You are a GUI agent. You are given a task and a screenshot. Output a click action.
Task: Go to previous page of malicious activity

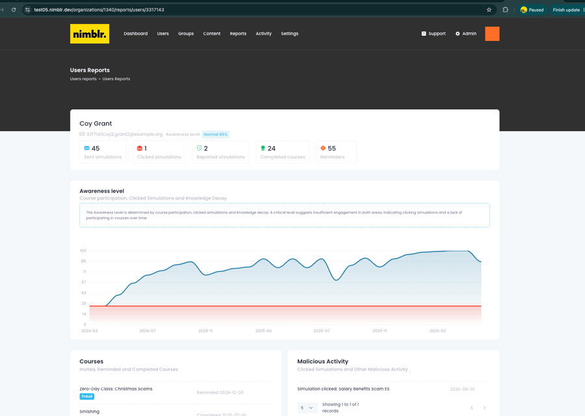point(472,408)
